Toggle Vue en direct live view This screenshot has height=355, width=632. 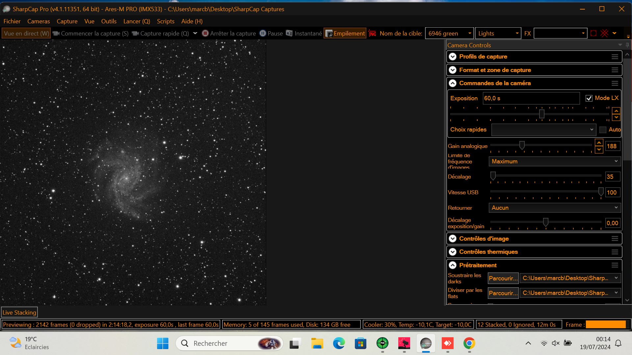coord(26,33)
